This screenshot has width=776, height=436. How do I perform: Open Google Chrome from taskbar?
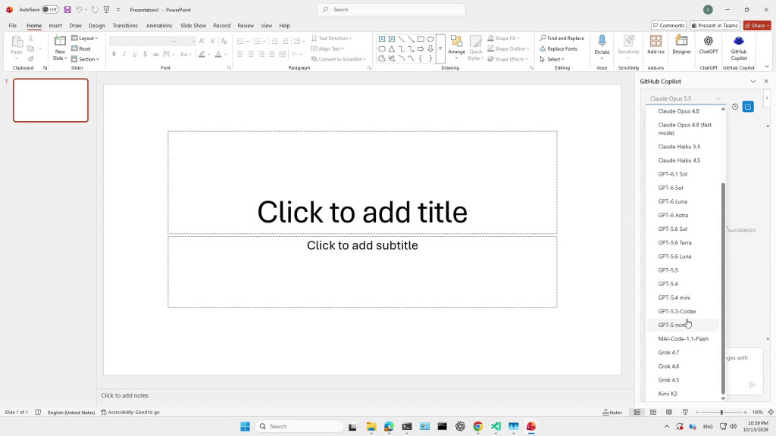click(477, 426)
